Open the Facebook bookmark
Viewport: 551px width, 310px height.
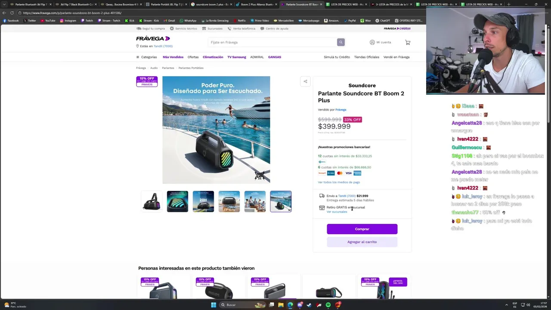[11, 20]
